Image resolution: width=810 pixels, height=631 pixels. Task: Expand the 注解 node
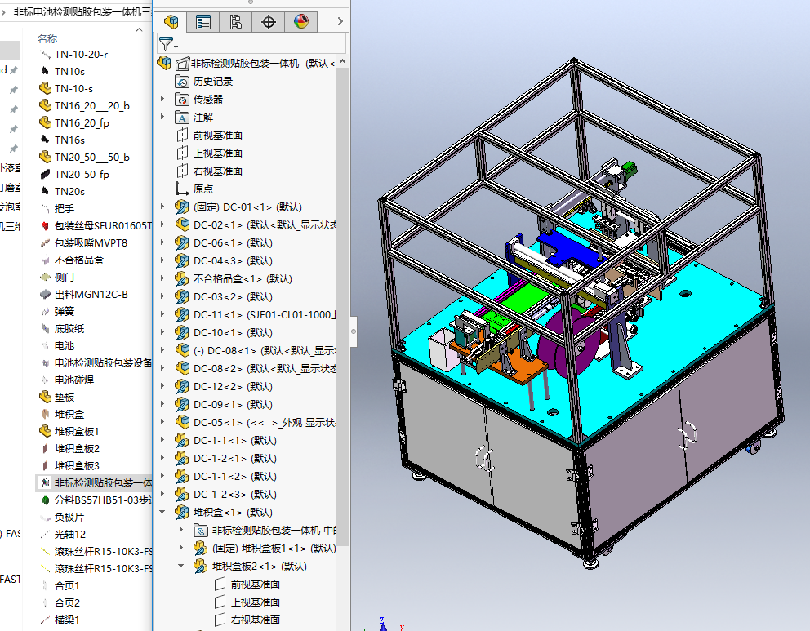coord(162,117)
